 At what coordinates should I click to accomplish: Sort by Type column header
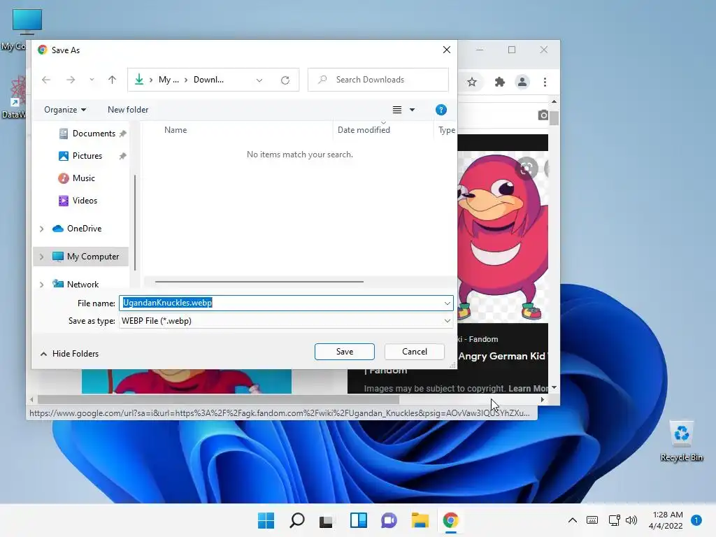point(447,129)
